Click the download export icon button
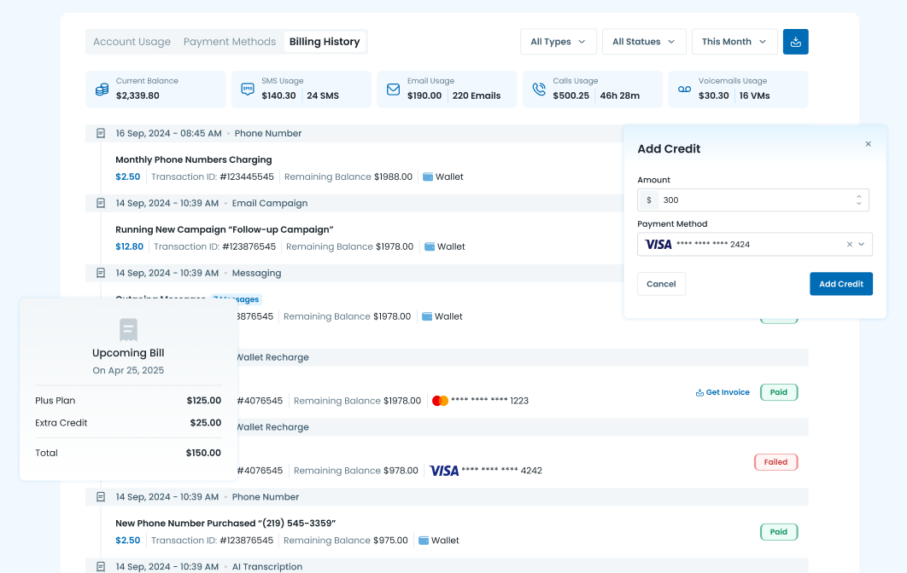907x573 pixels. click(x=795, y=42)
